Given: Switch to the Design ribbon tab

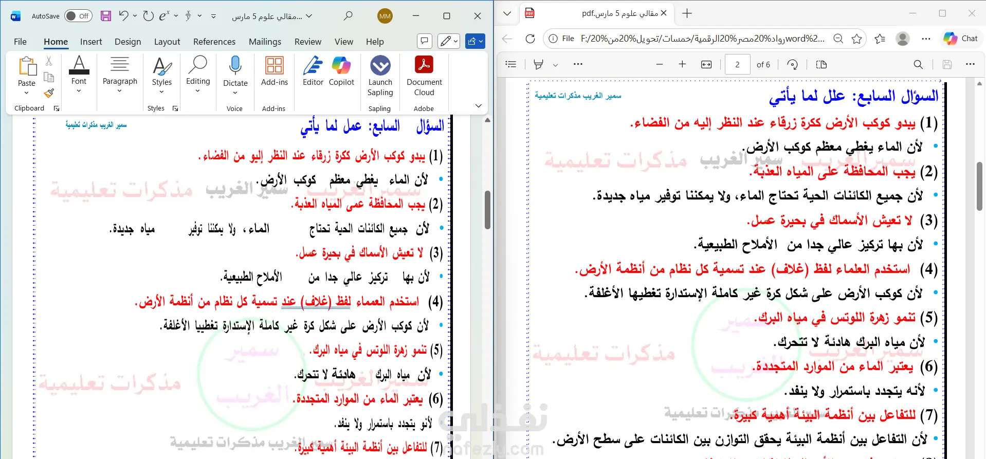Looking at the screenshot, I should click(x=127, y=42).
